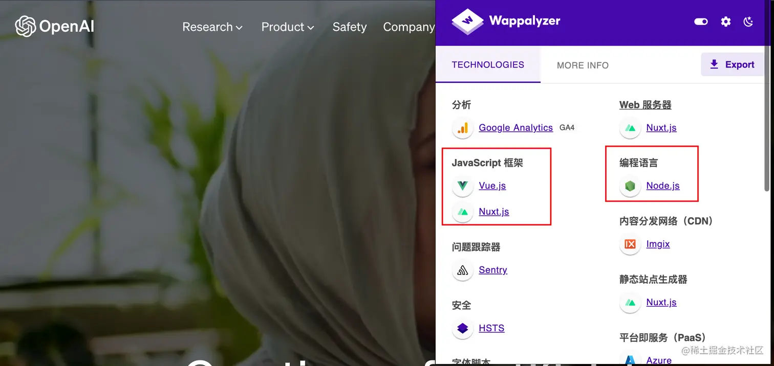Open Nuxt.js link under Web 服务器

coord(661,128)
